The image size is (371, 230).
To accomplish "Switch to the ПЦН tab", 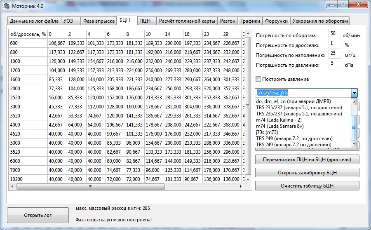I will click(147, 21).
